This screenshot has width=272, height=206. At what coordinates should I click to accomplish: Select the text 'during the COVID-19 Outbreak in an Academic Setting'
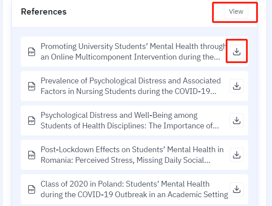coord(134,194)
